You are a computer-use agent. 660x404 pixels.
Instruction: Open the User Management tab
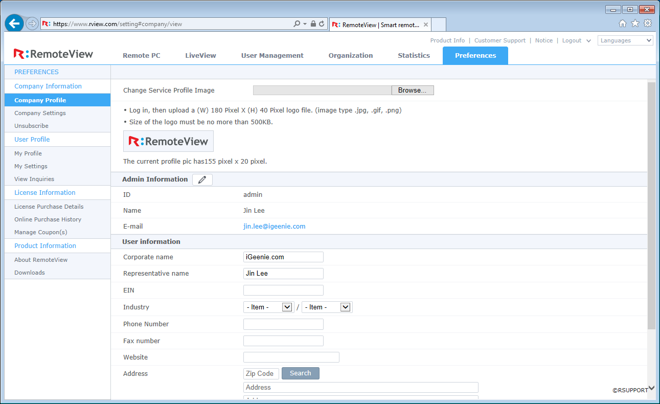pos(272,55)
